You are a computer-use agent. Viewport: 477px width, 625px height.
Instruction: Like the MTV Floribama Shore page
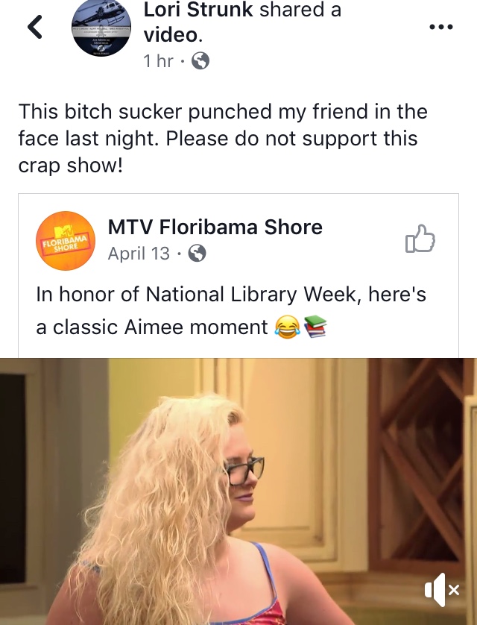tap(420, 239)
